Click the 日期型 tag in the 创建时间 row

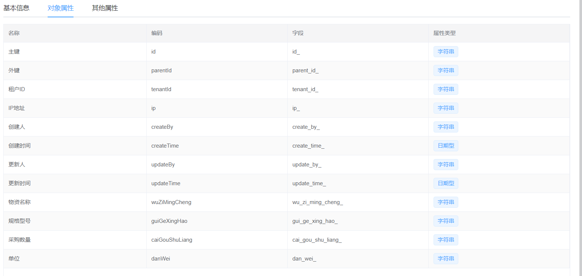point(446,146)
